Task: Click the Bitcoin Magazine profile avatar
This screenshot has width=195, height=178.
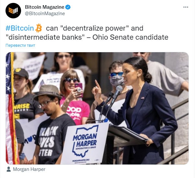Action: pyautogui.click(x=13, y=11)
